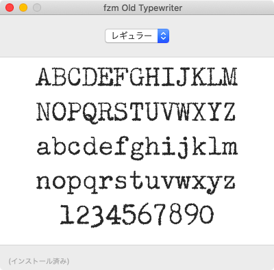Minimize window with the yellow button
The image size is (274, 270).
[x=23, y=8]
